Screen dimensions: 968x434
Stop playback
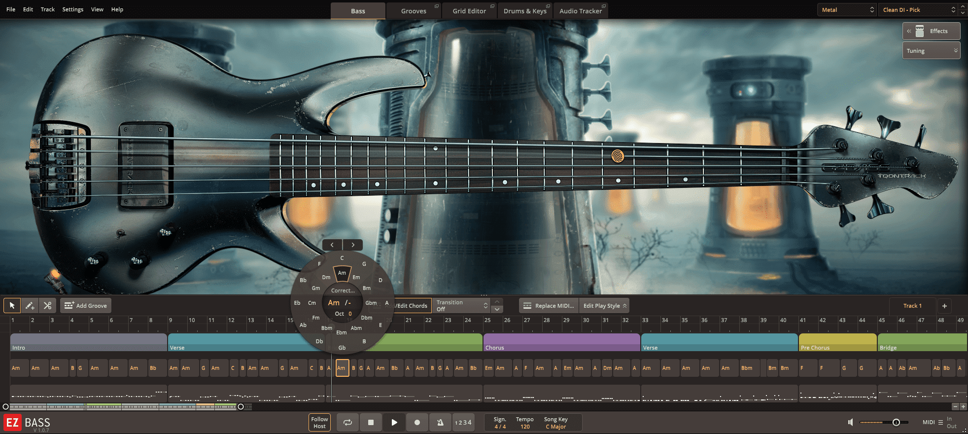(371, 423)
